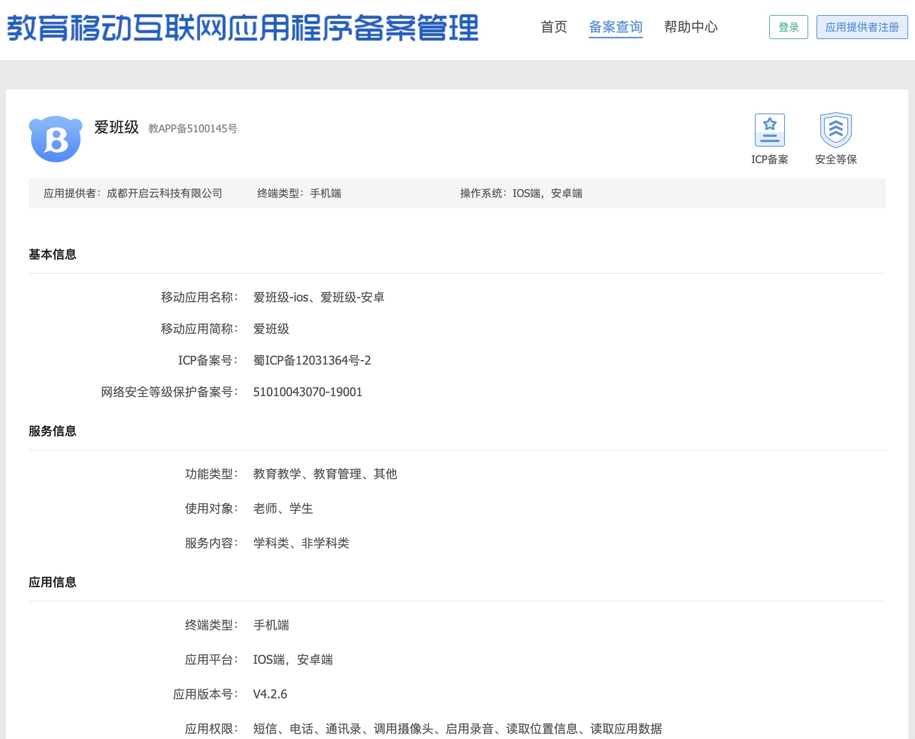This screenshot has width=915, height=739.
Task: Select record number 教APP备5100145号
Action: (x=192, y=129)
